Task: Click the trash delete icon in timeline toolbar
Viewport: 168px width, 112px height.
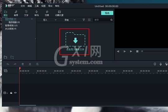Action: 23,64
